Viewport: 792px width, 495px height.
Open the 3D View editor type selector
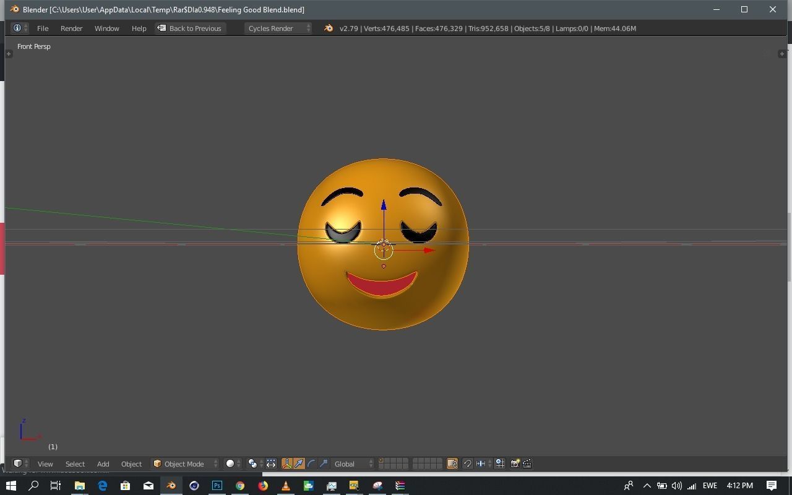[20, 463]
